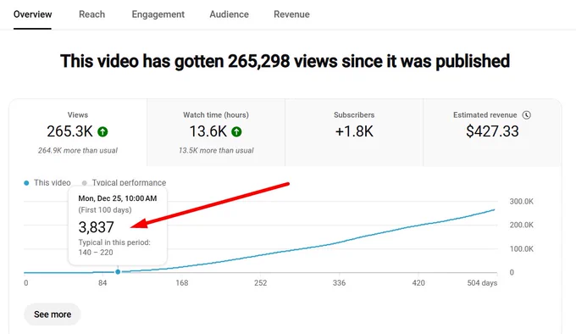Click the blue 'This video' legend dot

(26, 183)
